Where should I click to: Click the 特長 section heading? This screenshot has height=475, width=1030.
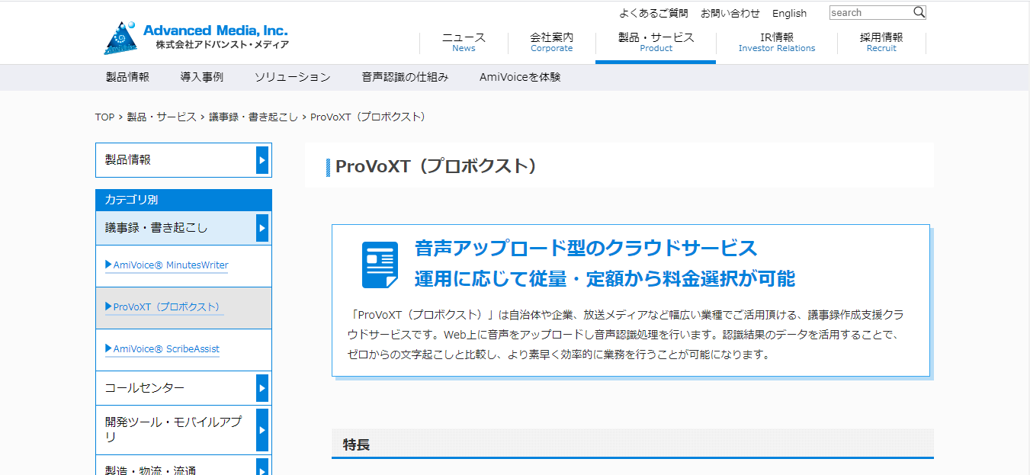coord(357,445)
